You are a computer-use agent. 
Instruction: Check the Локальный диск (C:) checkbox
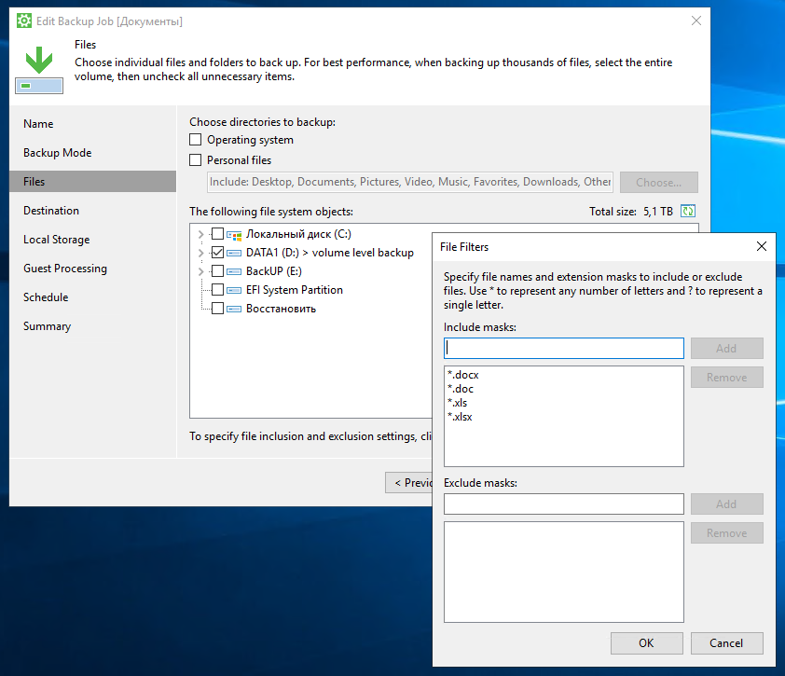pos(217,233)
